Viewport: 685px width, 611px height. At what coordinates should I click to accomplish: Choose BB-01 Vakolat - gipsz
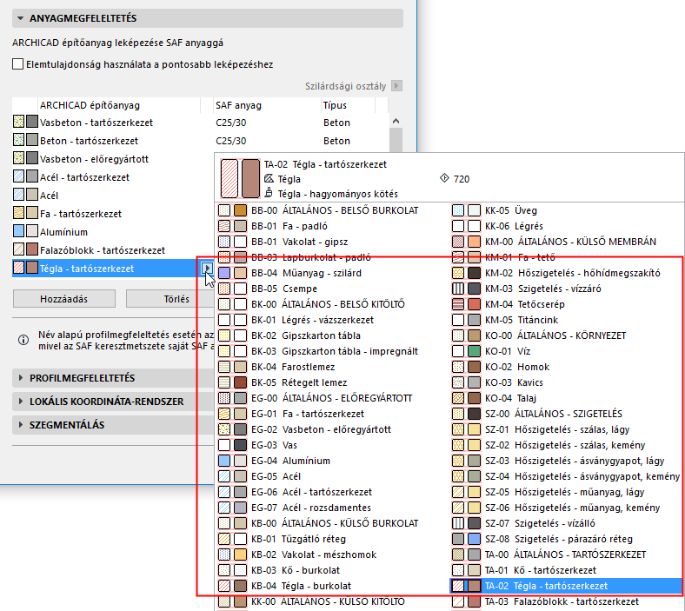[333, 242]
